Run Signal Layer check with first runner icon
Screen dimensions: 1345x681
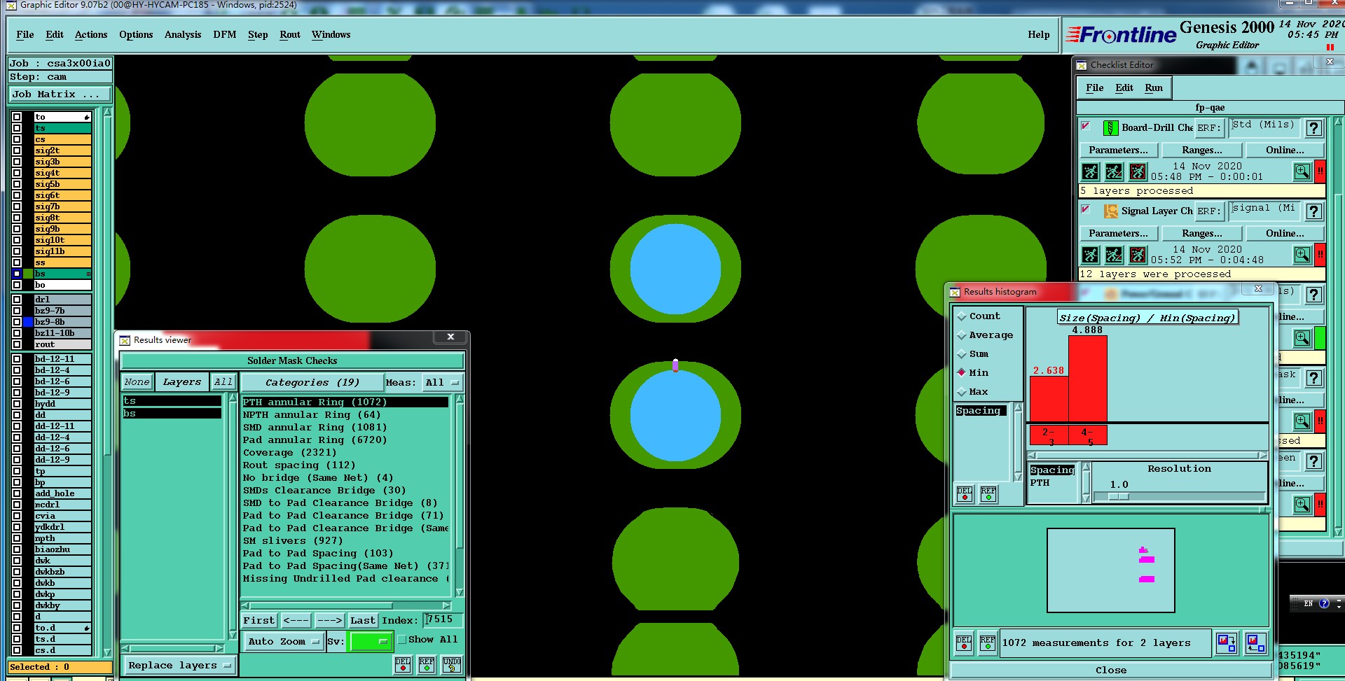[x=1090, y=255]
